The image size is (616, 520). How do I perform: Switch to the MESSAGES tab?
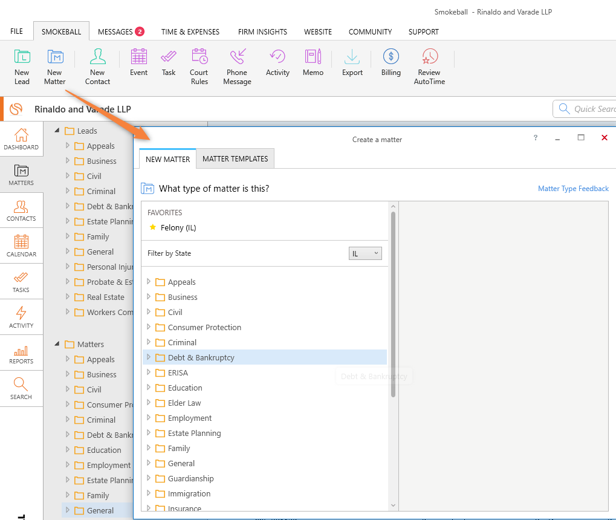click(121, 31)
